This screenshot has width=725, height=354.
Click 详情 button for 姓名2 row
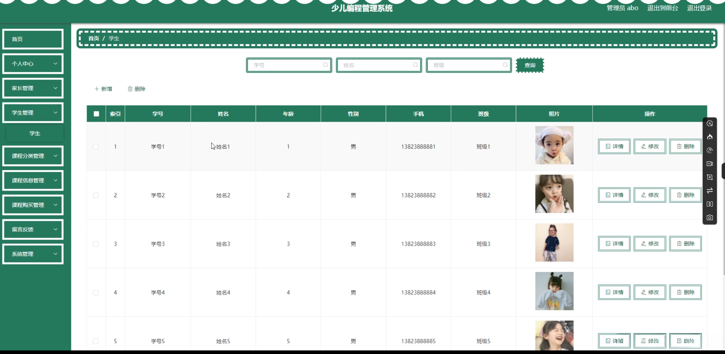[x=614, y=195]
